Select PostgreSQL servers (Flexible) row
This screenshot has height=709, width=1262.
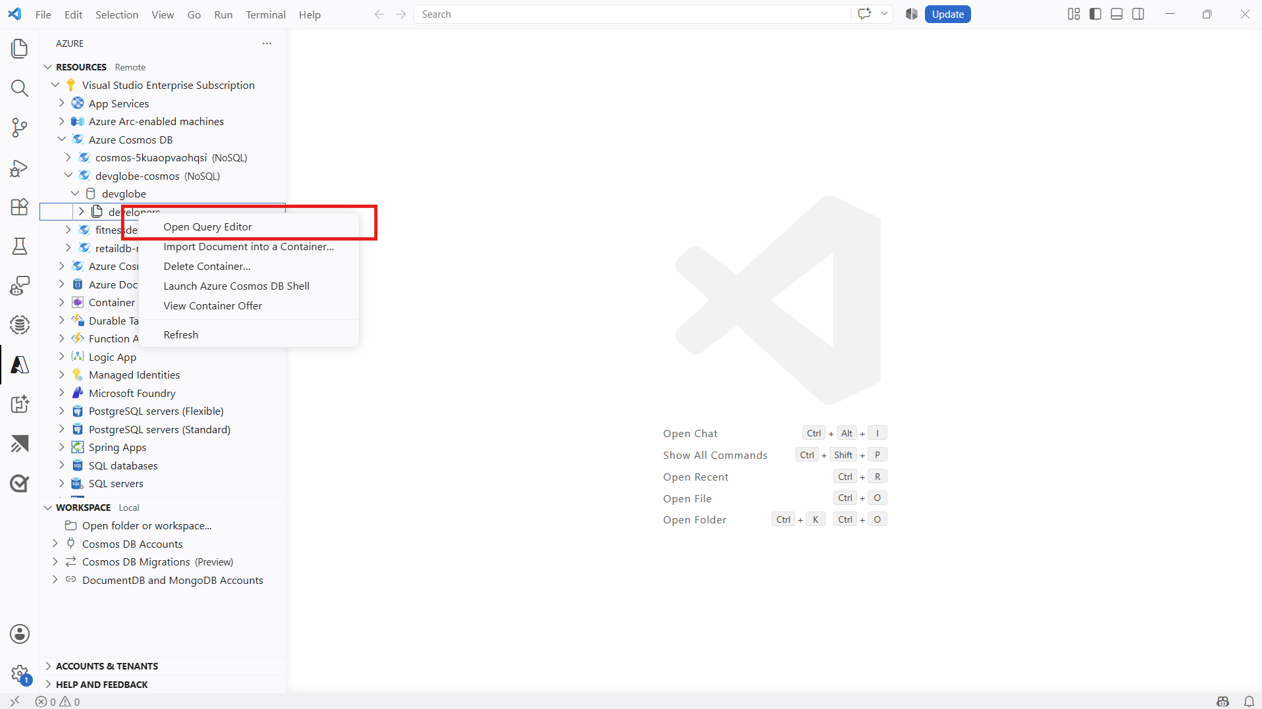pos(163,411)
